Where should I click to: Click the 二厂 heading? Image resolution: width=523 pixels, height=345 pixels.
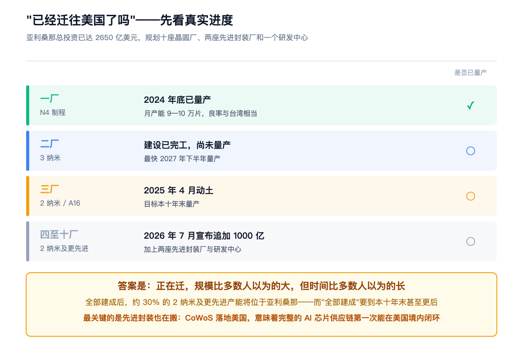50,144
